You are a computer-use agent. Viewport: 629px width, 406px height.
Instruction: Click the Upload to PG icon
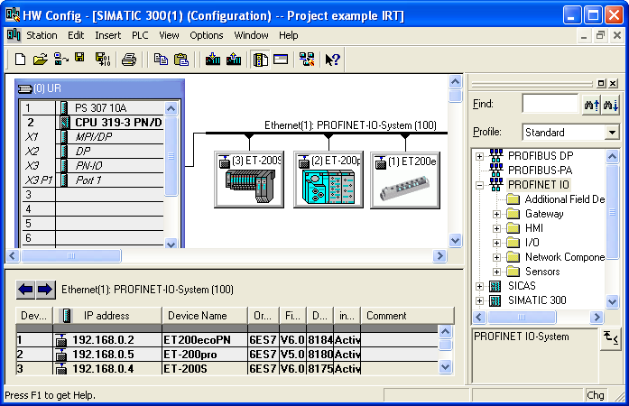234,60
